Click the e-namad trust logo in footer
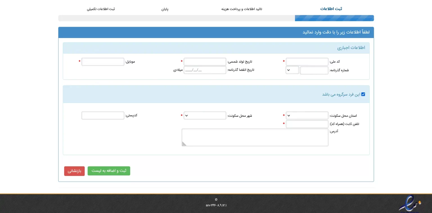432x213 pixels. coord(410,204)
